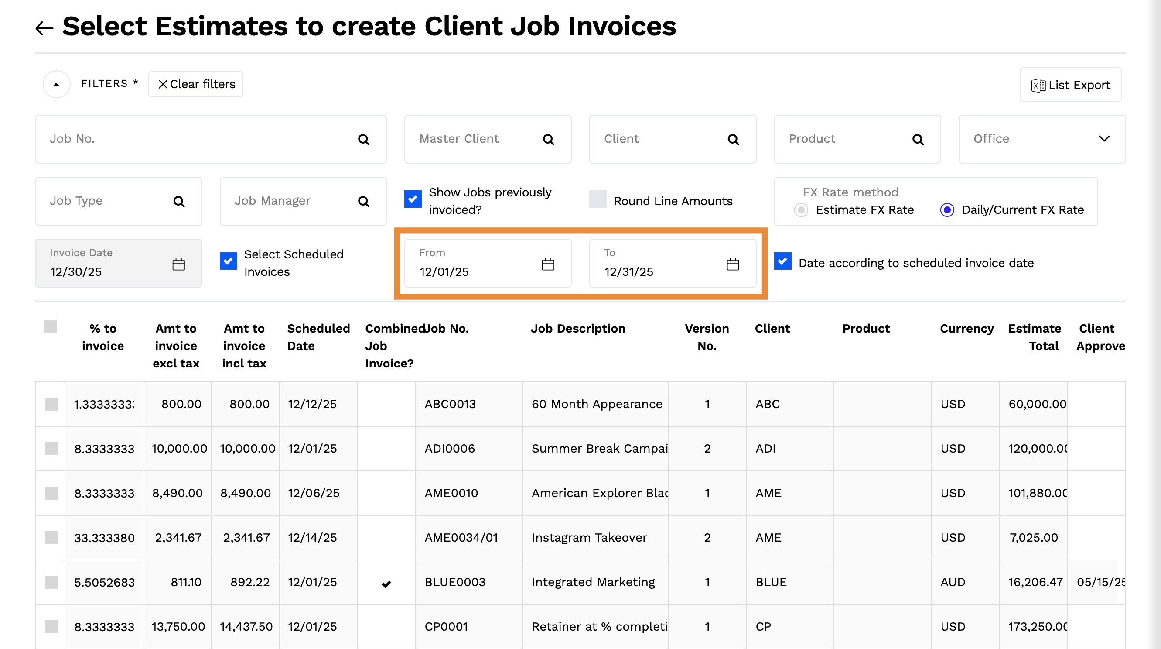Enable the Round Line Amounts checkbox
The height and width of the screenshot is (649, 1161).
point(598,199)
